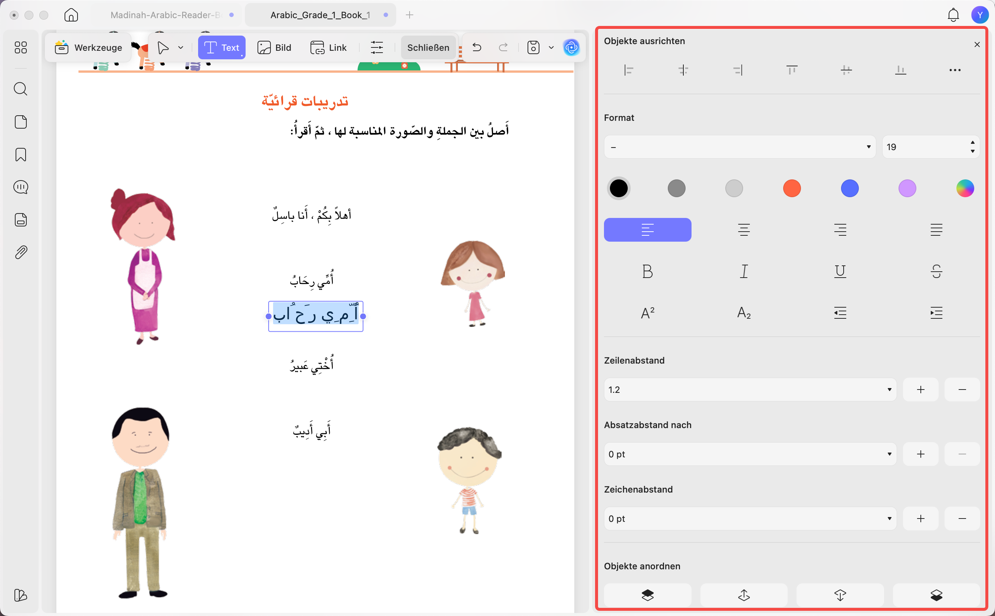Click the save icon in toolbar
This screenshot has width=995, height=616.
pyautogui.click(x=533, y=48)
